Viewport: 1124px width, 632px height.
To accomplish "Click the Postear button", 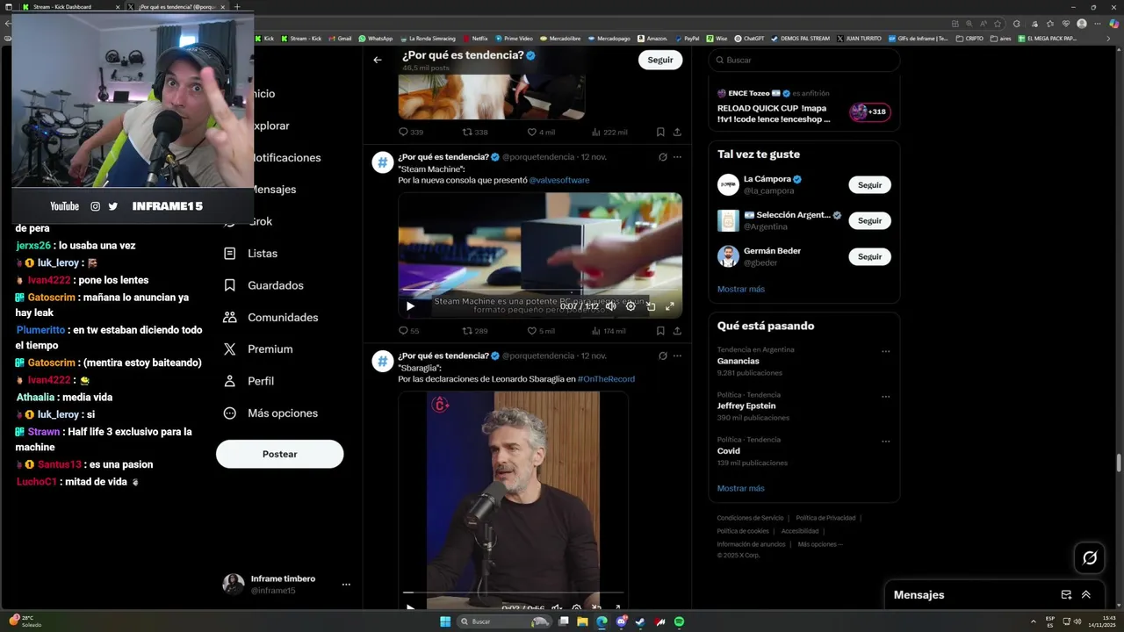I will (x=279, y=454).
